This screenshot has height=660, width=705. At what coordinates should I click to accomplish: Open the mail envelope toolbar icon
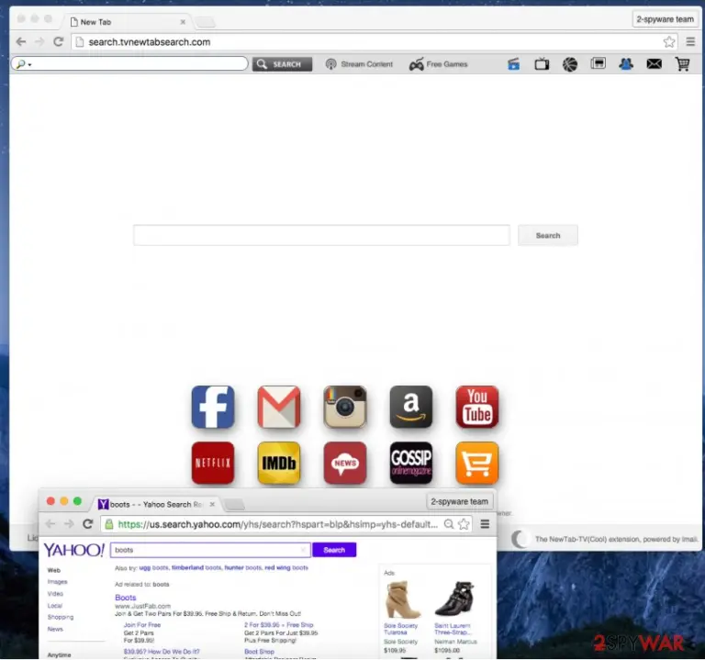(654, 64)
